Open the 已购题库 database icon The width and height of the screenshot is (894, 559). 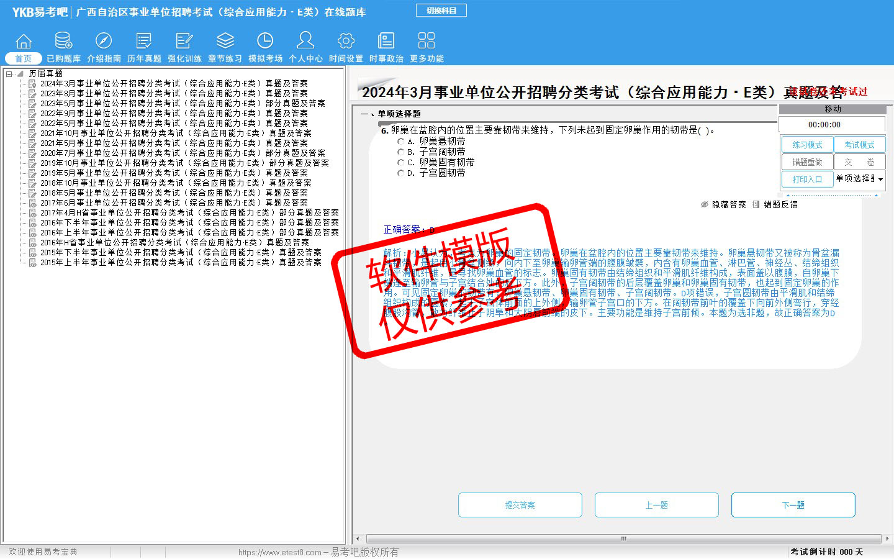(63, 42)
